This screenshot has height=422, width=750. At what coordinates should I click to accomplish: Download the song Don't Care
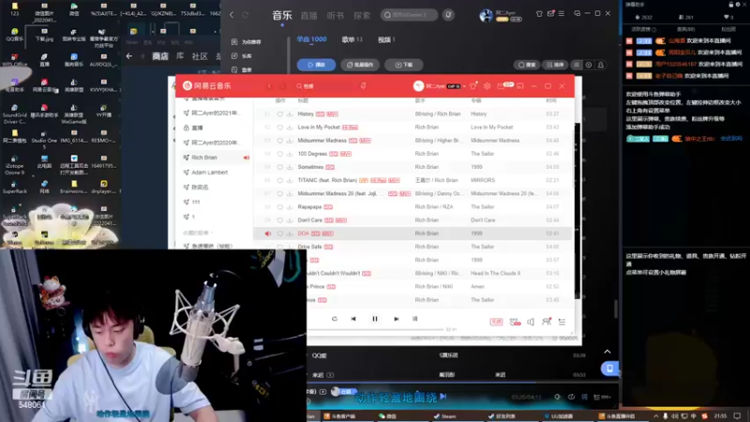click(290, 220)
